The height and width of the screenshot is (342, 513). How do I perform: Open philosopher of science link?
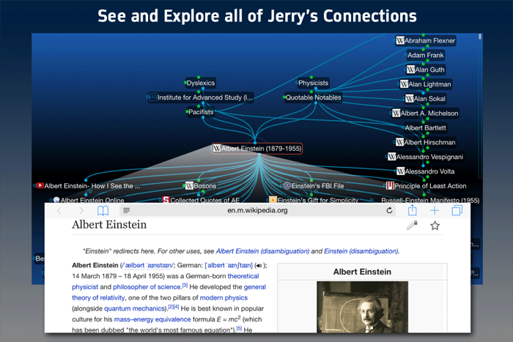147,287
